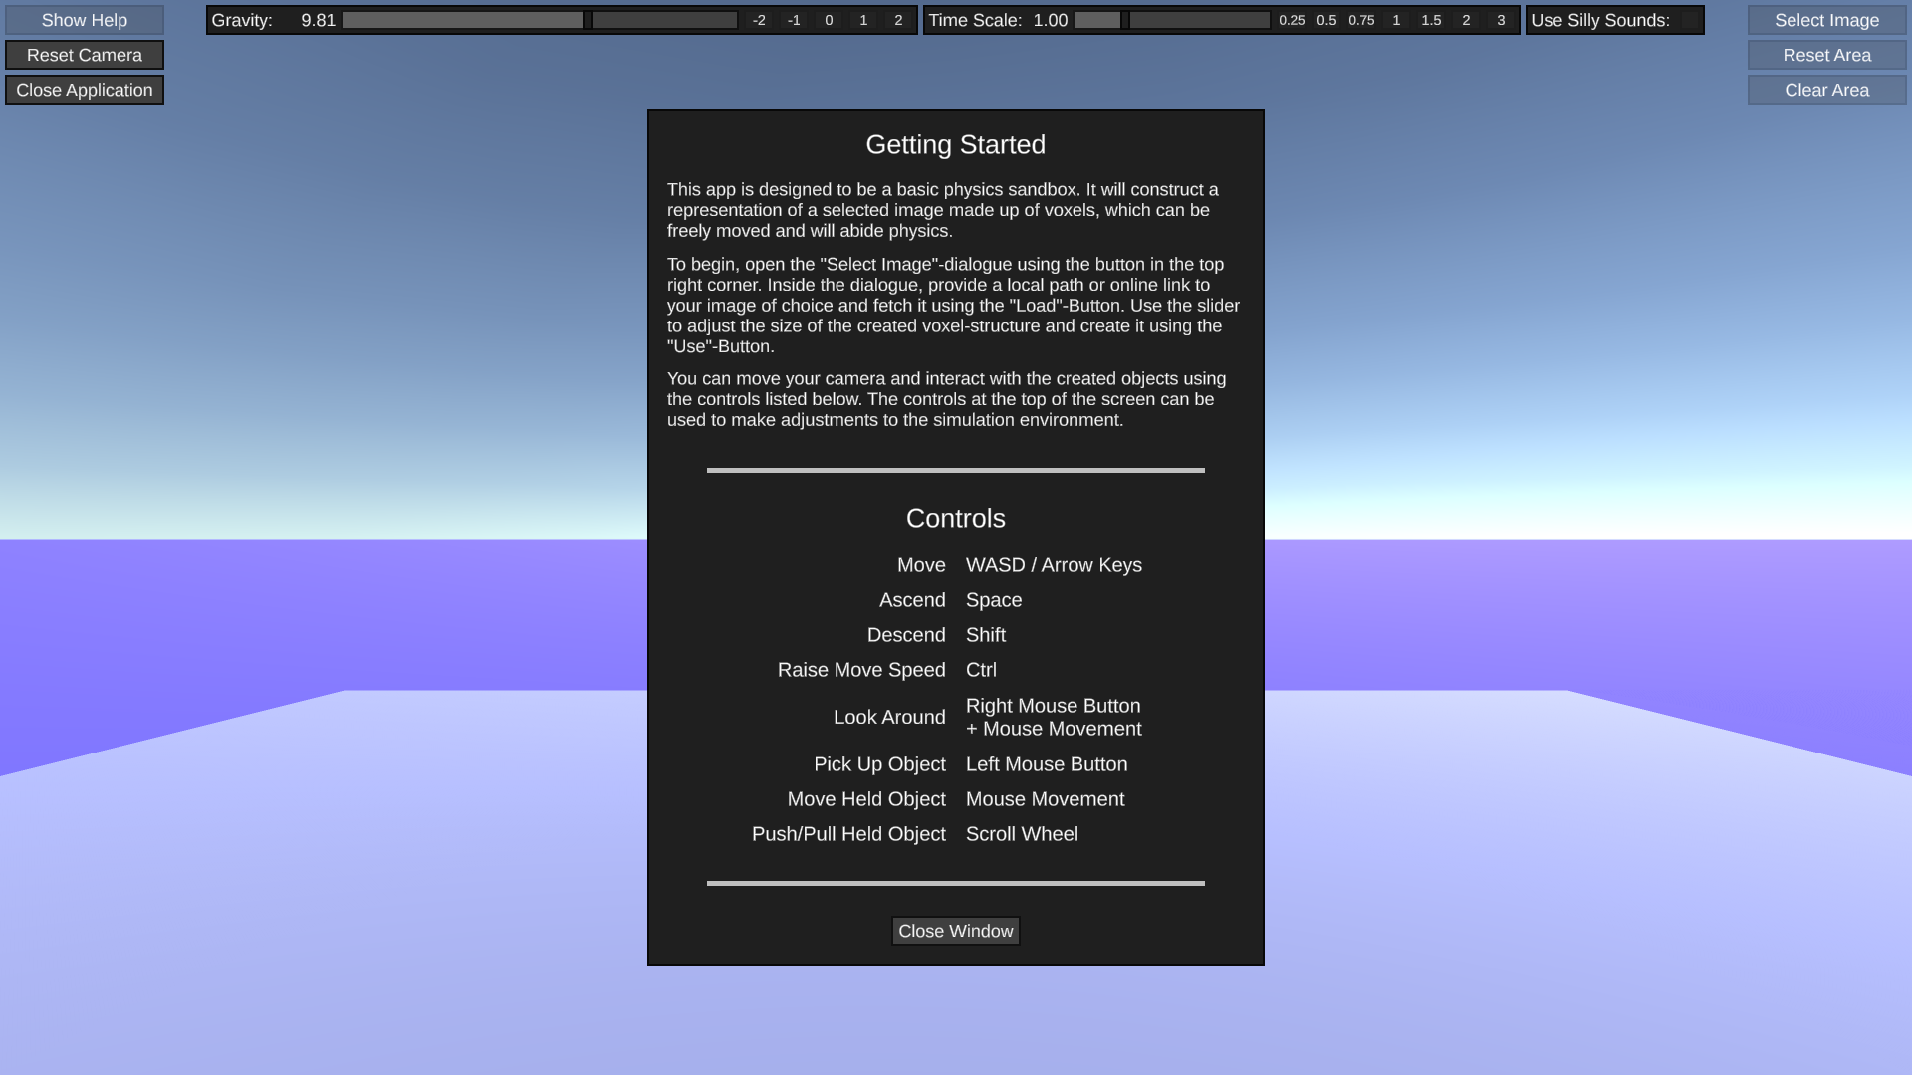Set time scale preset to 0.5
The image size is (1912, 1075).
[x=1326, y=20]
